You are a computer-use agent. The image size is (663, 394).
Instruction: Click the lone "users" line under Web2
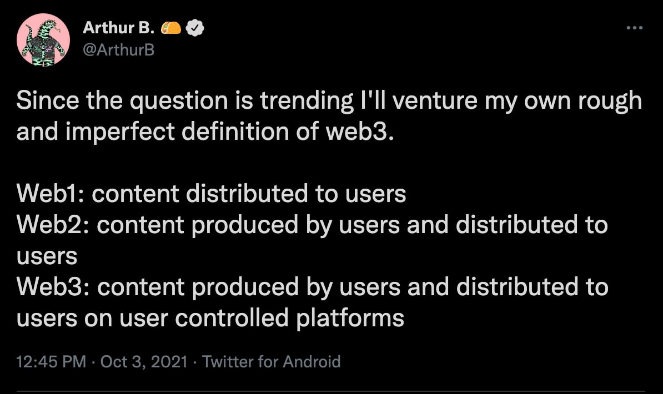point(47,256)
